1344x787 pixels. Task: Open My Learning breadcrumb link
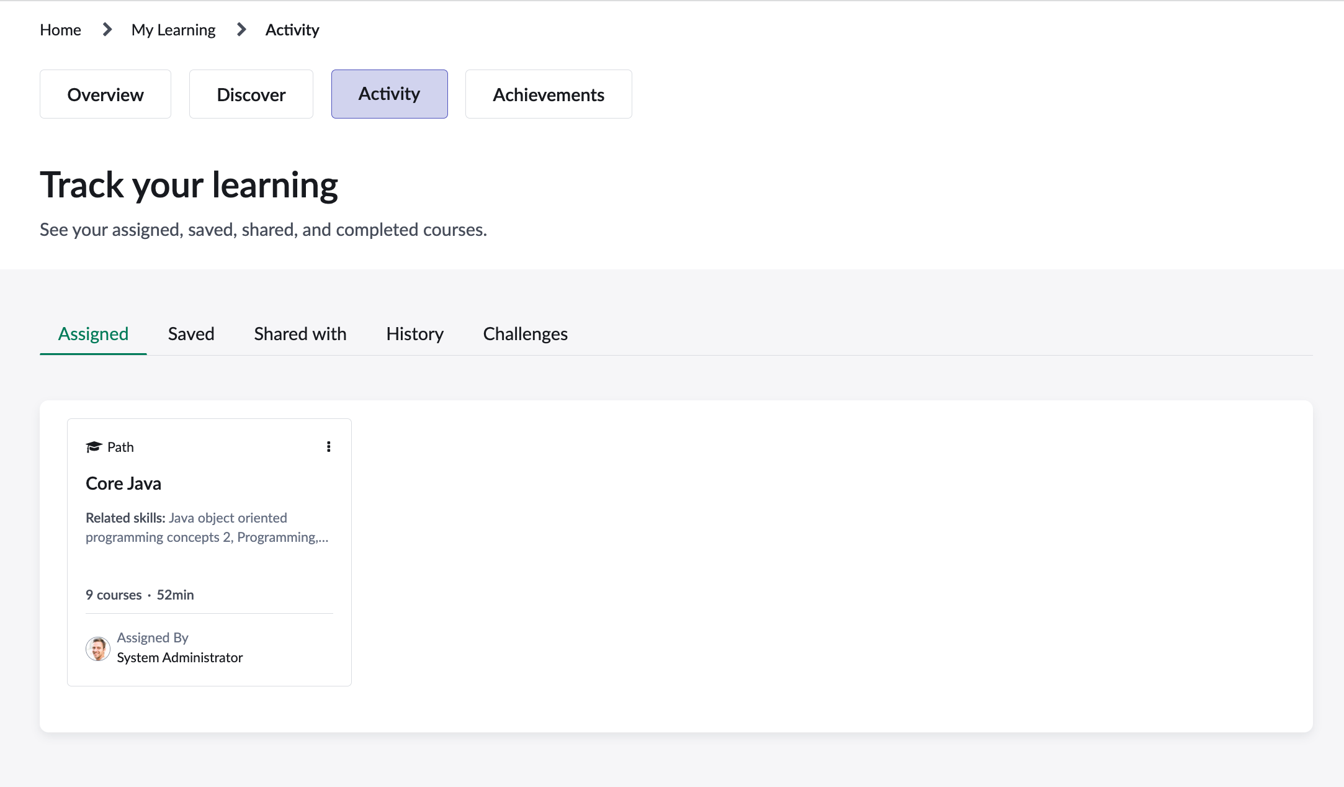174,30
